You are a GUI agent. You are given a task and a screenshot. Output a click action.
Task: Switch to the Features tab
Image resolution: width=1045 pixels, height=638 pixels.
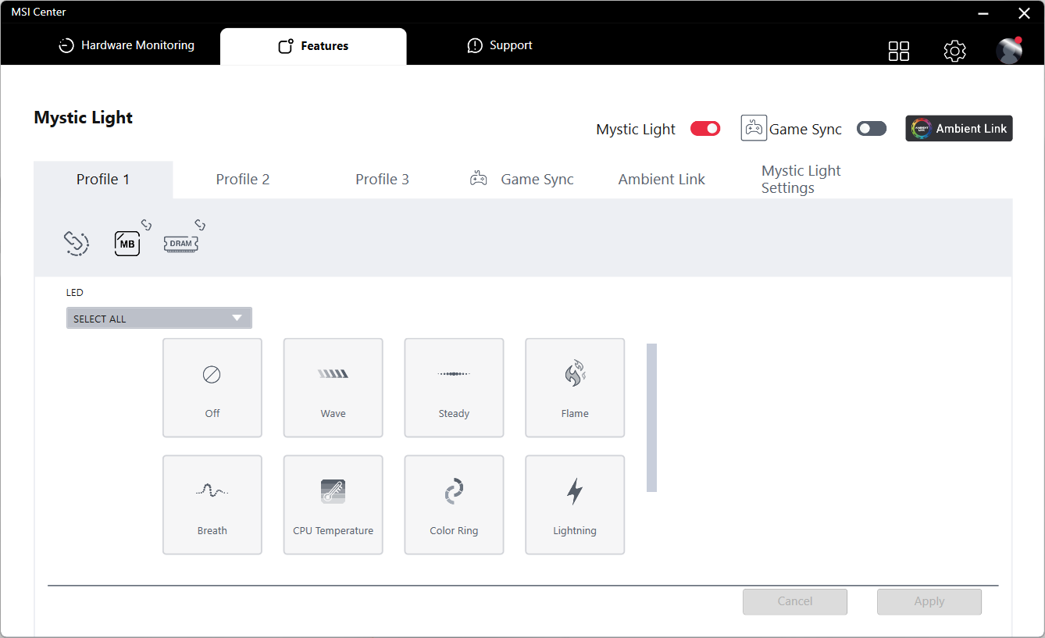313,46
